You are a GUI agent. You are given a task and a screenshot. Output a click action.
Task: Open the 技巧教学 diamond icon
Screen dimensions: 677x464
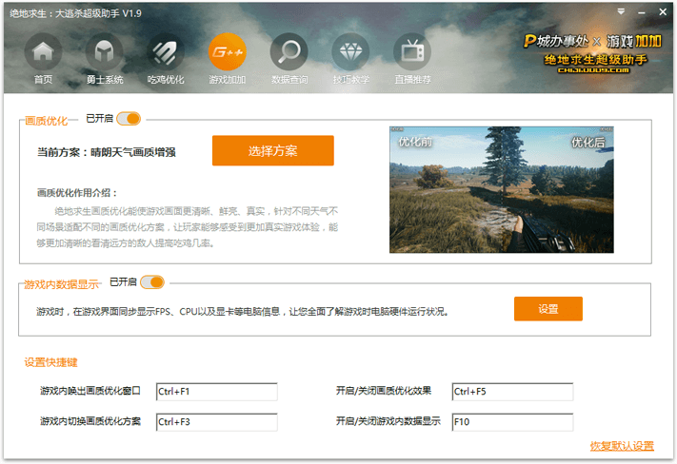click(350, 51)
